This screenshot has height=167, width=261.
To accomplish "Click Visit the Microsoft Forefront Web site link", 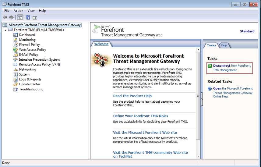I will point(145,132).
